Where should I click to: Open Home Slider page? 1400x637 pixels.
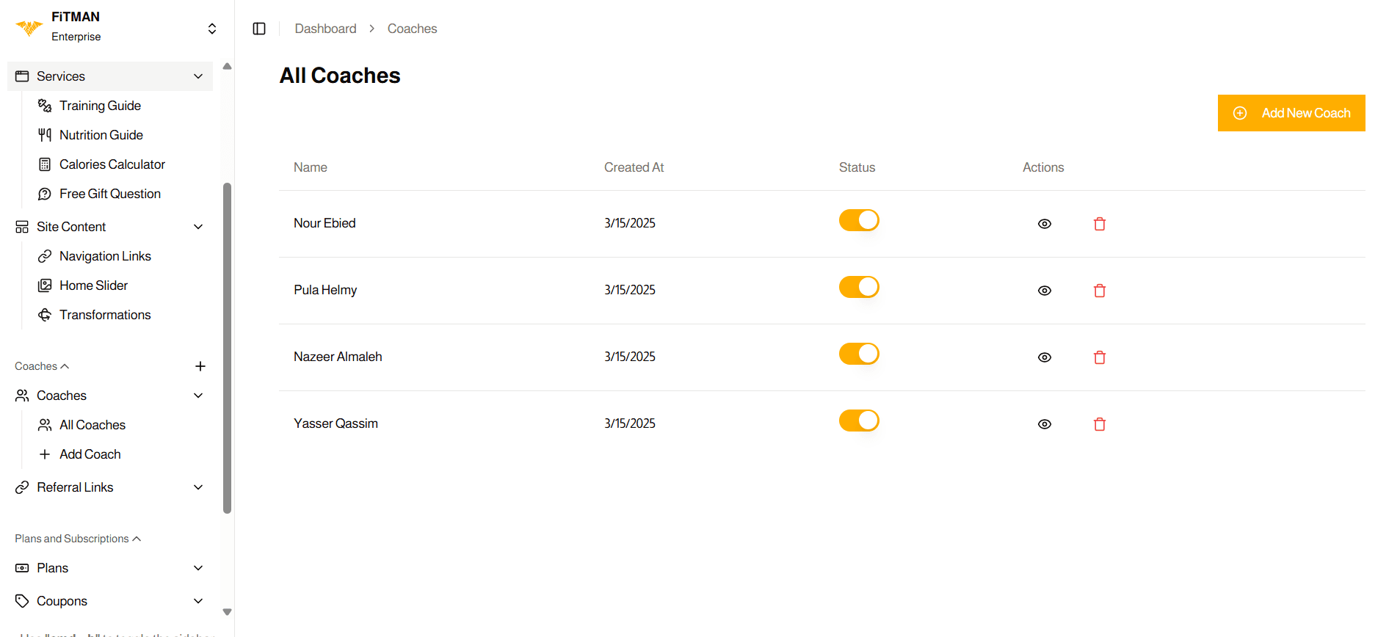[x=93, y=285]
